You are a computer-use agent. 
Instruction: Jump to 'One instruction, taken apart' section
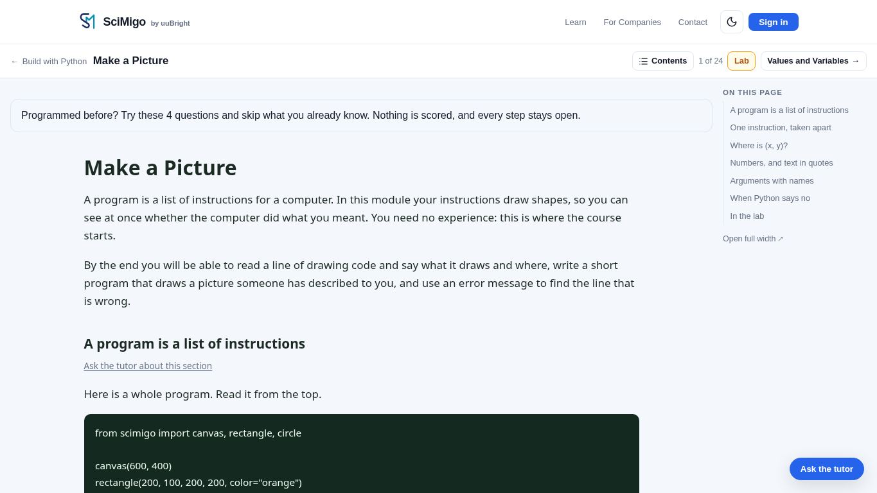tap(780, 128)
